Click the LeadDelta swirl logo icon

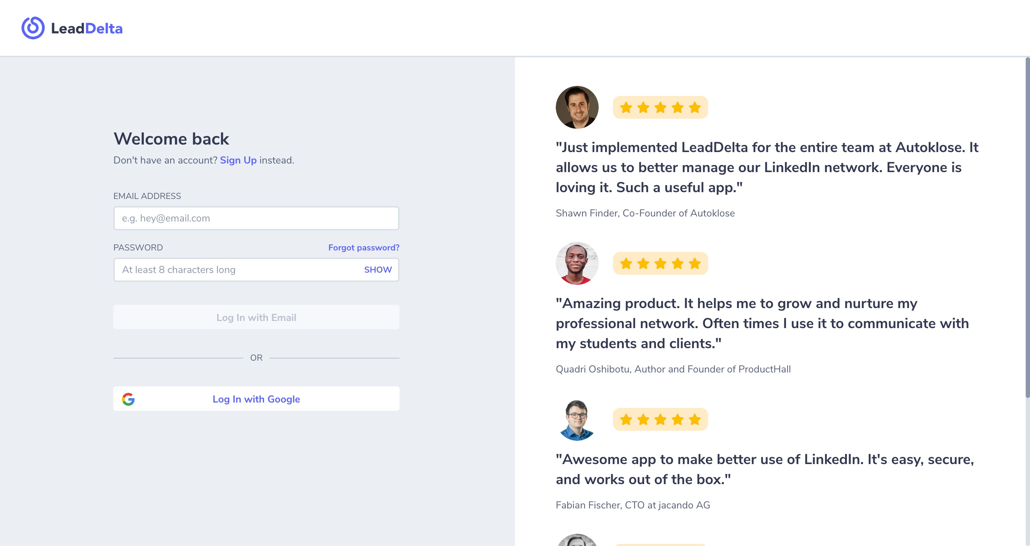pyautogui.click(x=33, y=28)
